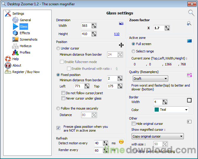Enable Do not follow cursor/caret checkbox

(63, 93)
